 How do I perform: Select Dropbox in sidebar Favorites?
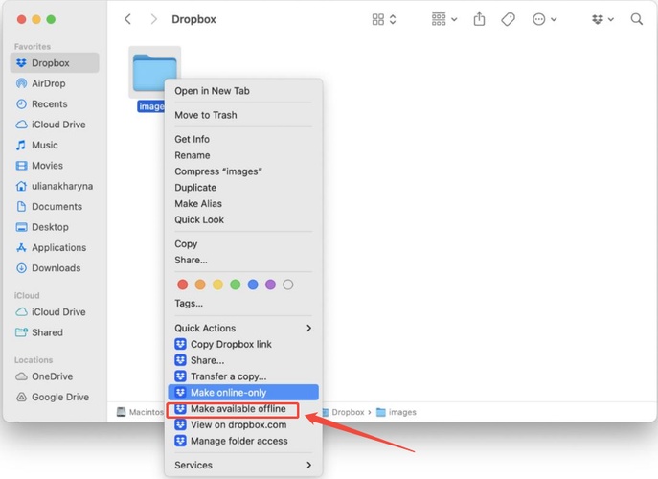pyautogui.click(x=55, y=63)
